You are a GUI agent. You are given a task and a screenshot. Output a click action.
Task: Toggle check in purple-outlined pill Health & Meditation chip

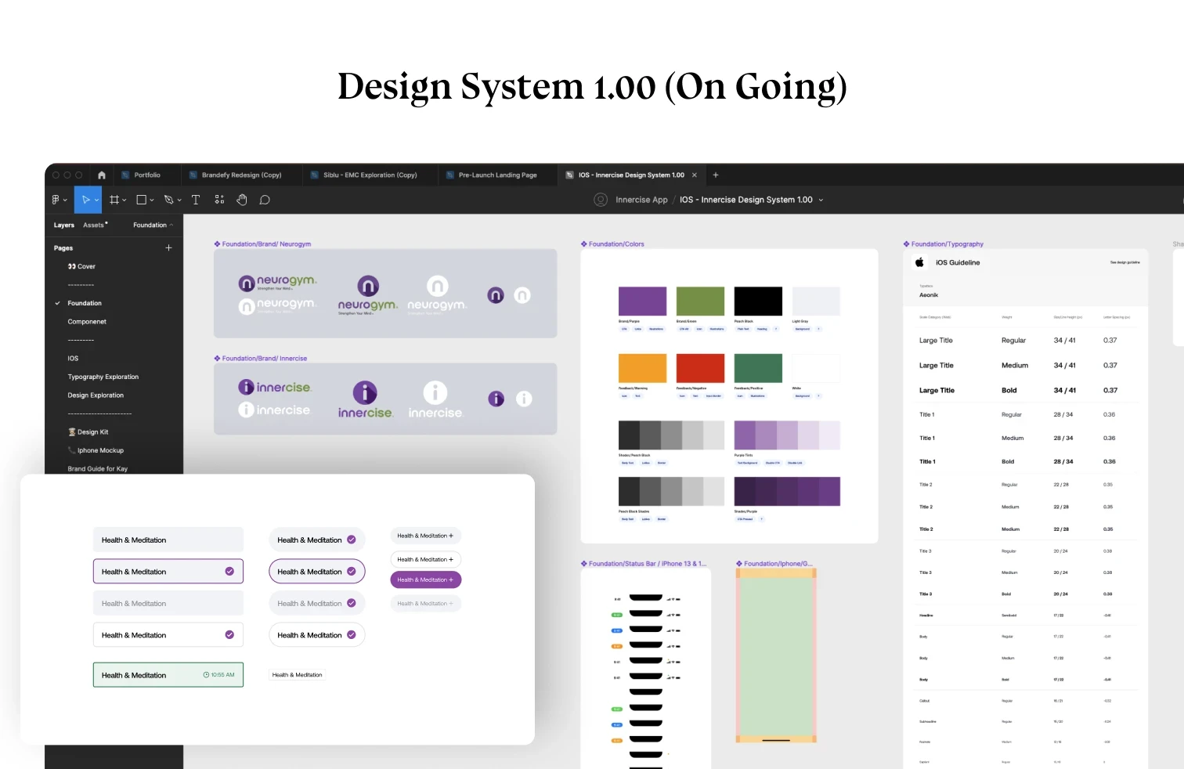tap(352, 572)
